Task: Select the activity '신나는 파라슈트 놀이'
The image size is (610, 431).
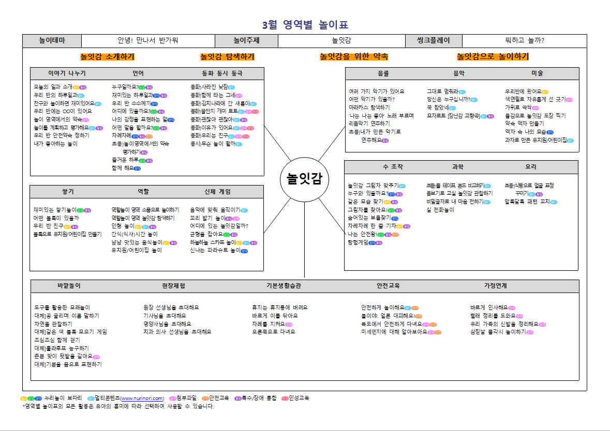Action: pos(215,250)
